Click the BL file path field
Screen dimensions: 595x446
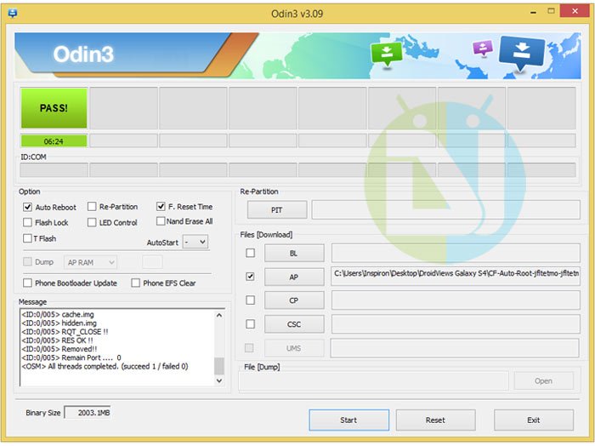coord(456,253)
